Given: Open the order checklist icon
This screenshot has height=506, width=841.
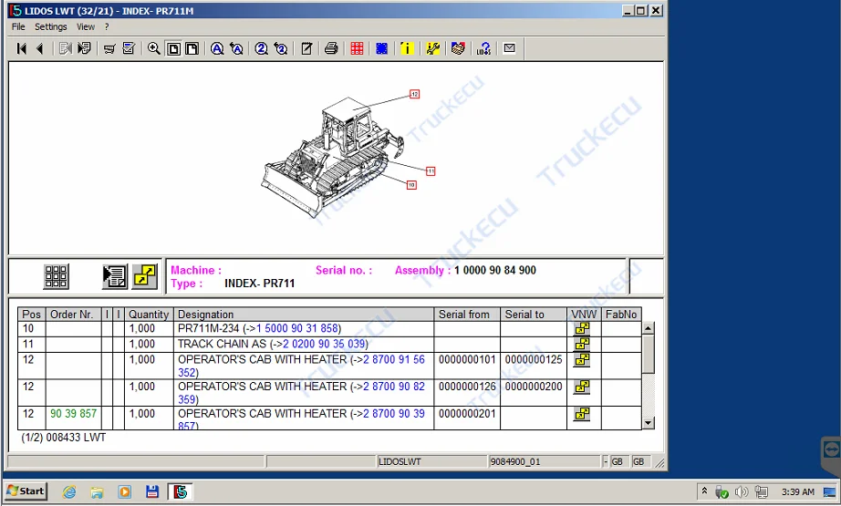Looking at the screenshot, I should (x=129, y=49).
